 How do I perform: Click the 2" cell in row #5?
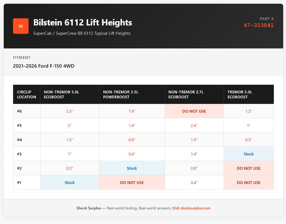coord(70,125)
